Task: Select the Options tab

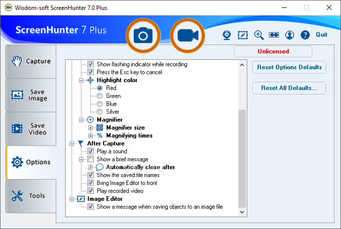Action: coord(31,162)
